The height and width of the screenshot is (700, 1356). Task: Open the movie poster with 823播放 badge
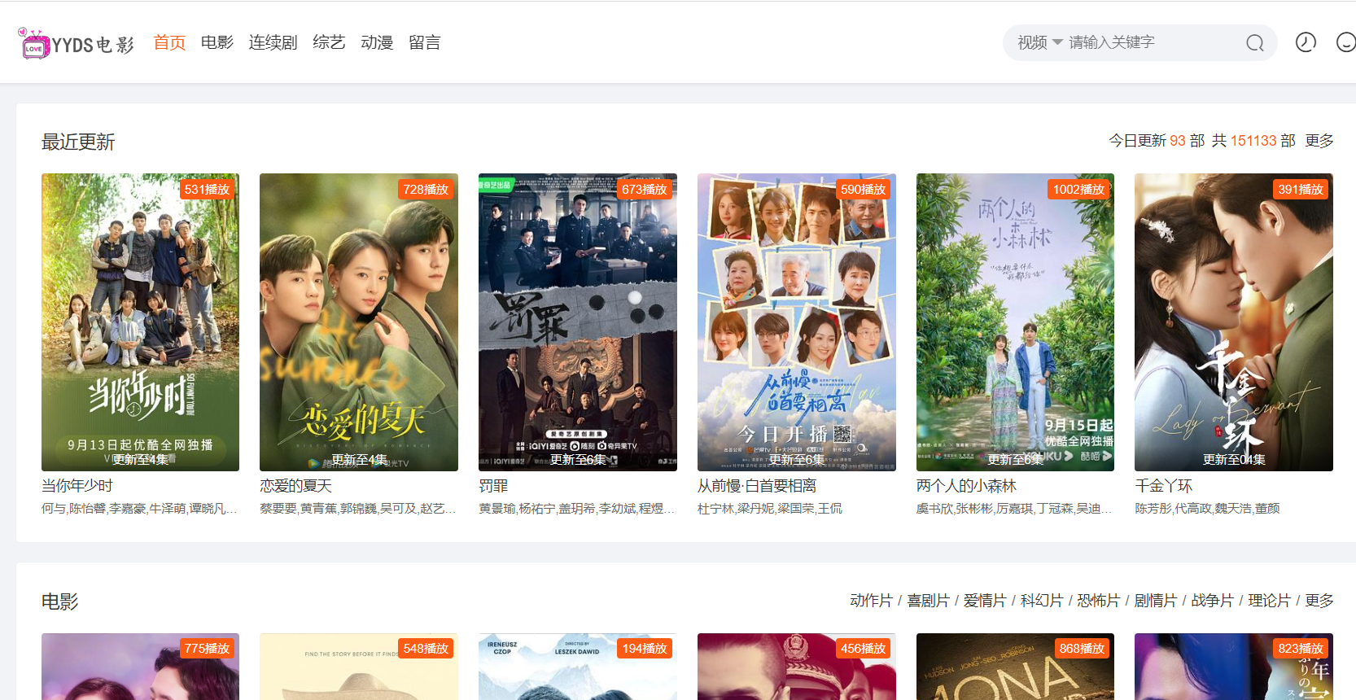click(x=1234, y=667)
